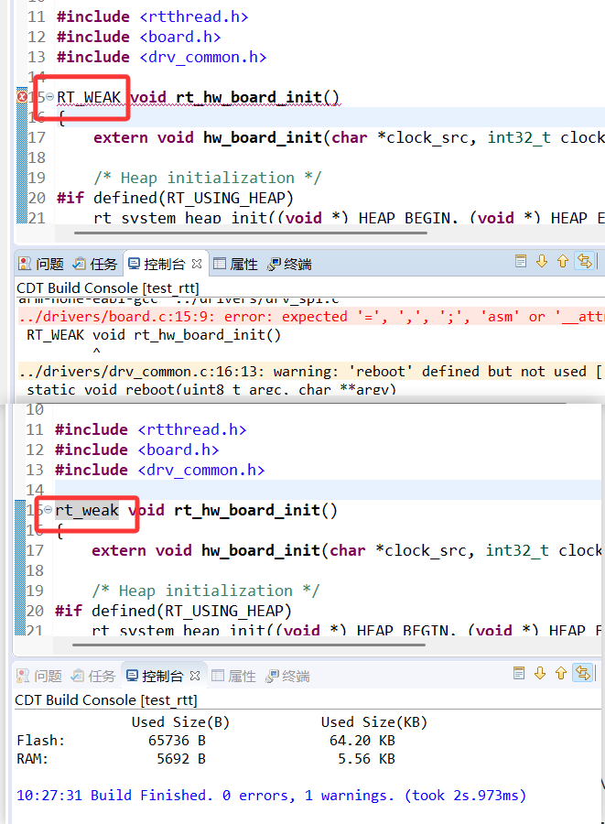The height and width of the screenshot is (824, 605).
Task: Open the 属性 tab above the Build Finished console
Action: coord(234,676)
